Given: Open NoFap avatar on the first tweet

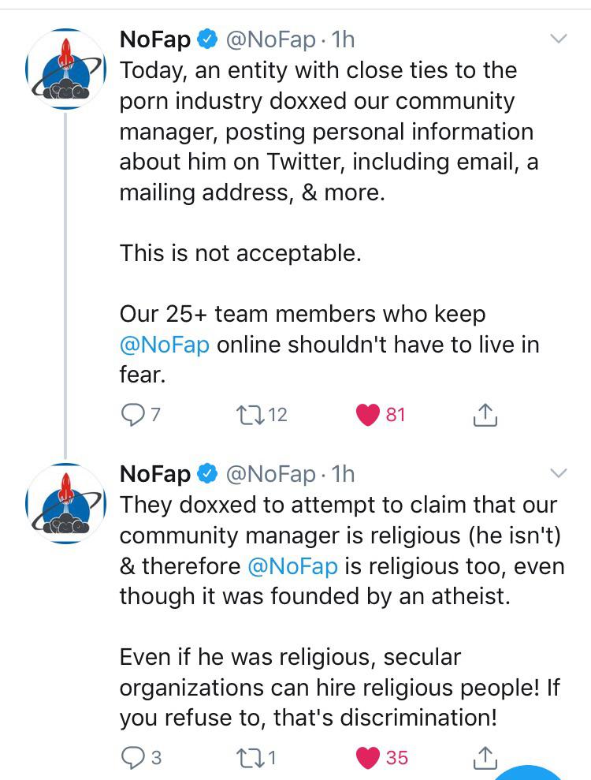Looking at the screenshot, I should [x=66, y=69].
